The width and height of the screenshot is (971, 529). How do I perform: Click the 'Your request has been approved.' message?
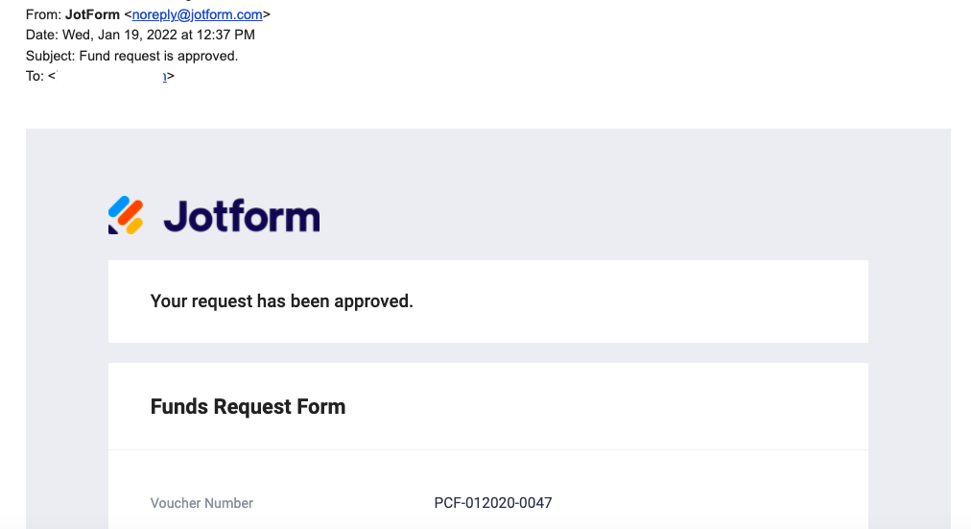pos(281,301)
